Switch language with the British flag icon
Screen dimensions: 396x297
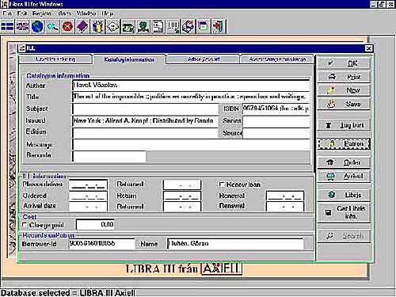22,27
